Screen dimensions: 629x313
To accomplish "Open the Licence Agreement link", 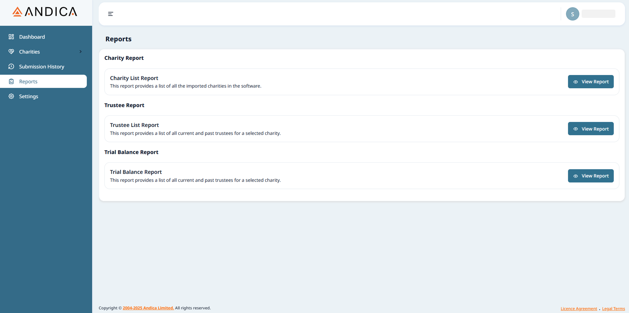I will [579, 308].
